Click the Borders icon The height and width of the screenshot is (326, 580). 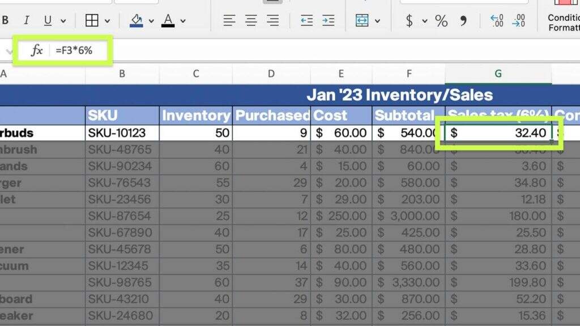tap(92, 21)
